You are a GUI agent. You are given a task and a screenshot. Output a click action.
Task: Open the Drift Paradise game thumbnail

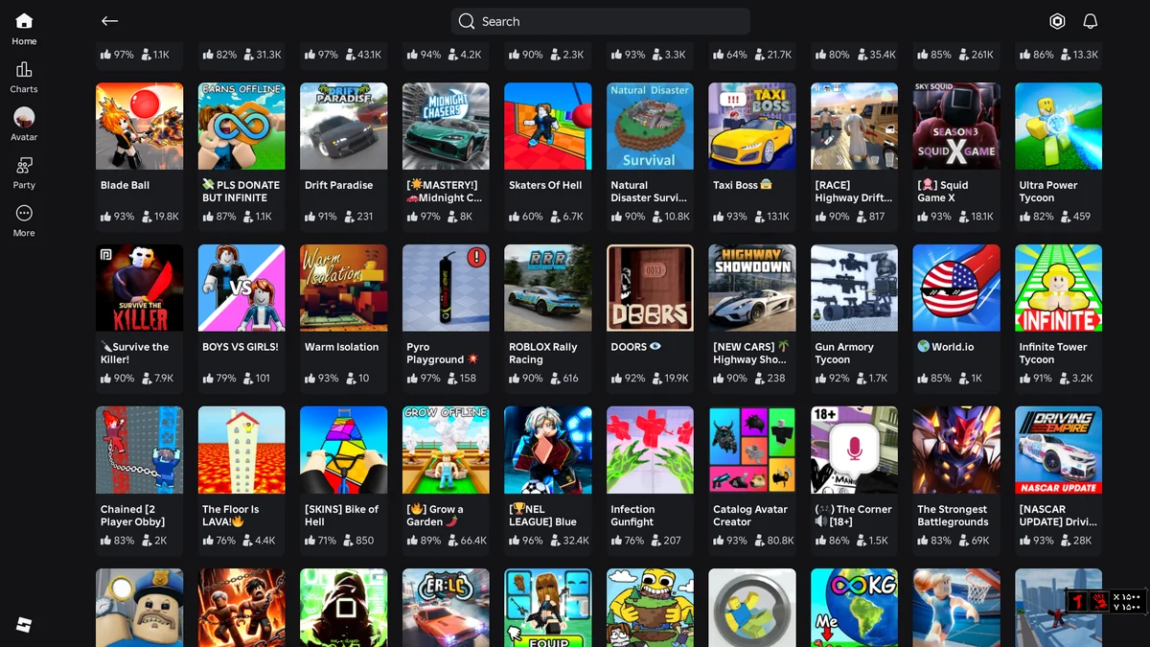(x=344, y=127)
